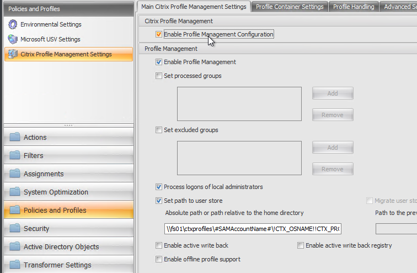Click the Assignments folder icon

[15, 174]
